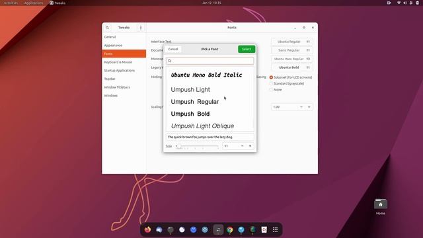This screenshot has width=423, height=238.
Task: Click the volume icon in top bar
Action: click(405, 3)
